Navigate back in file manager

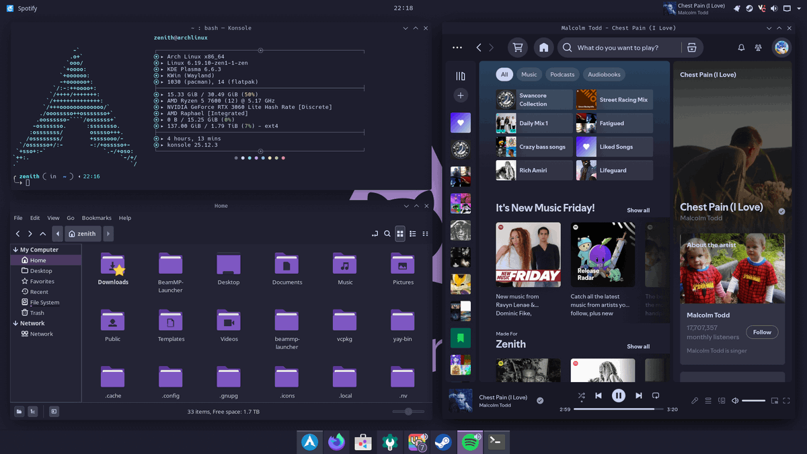(x=18, y=233)
